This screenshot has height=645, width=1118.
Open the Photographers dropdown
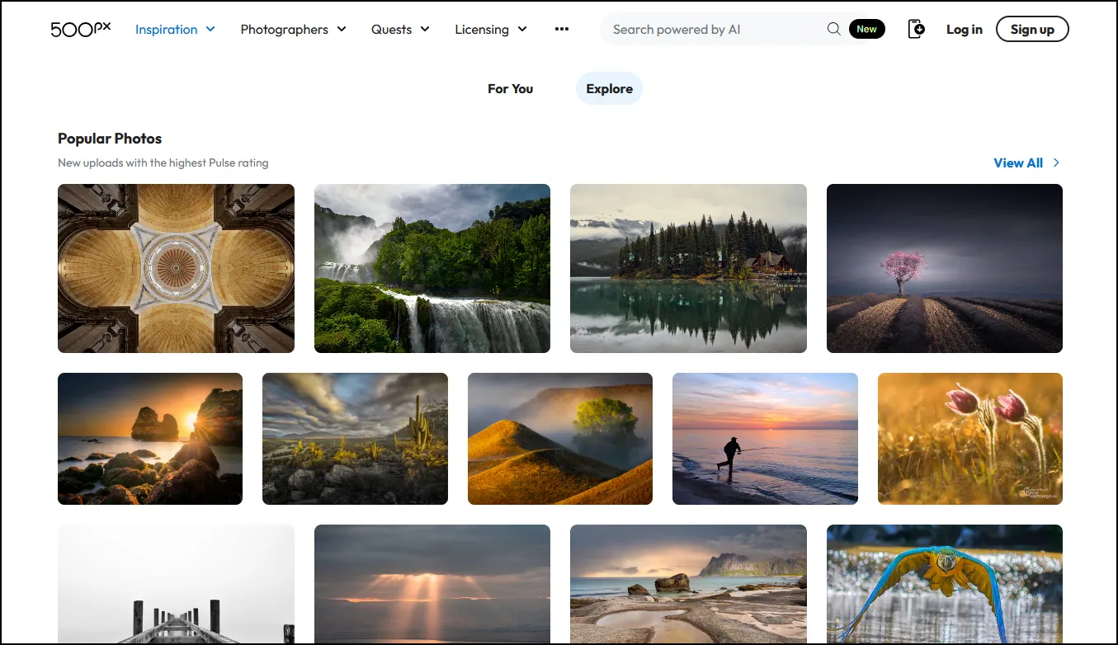[x=292, y=29]
